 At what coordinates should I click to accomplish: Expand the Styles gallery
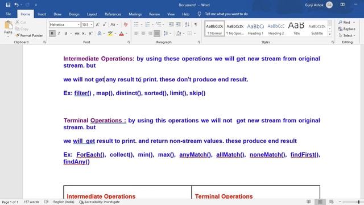tap(330, 34)
